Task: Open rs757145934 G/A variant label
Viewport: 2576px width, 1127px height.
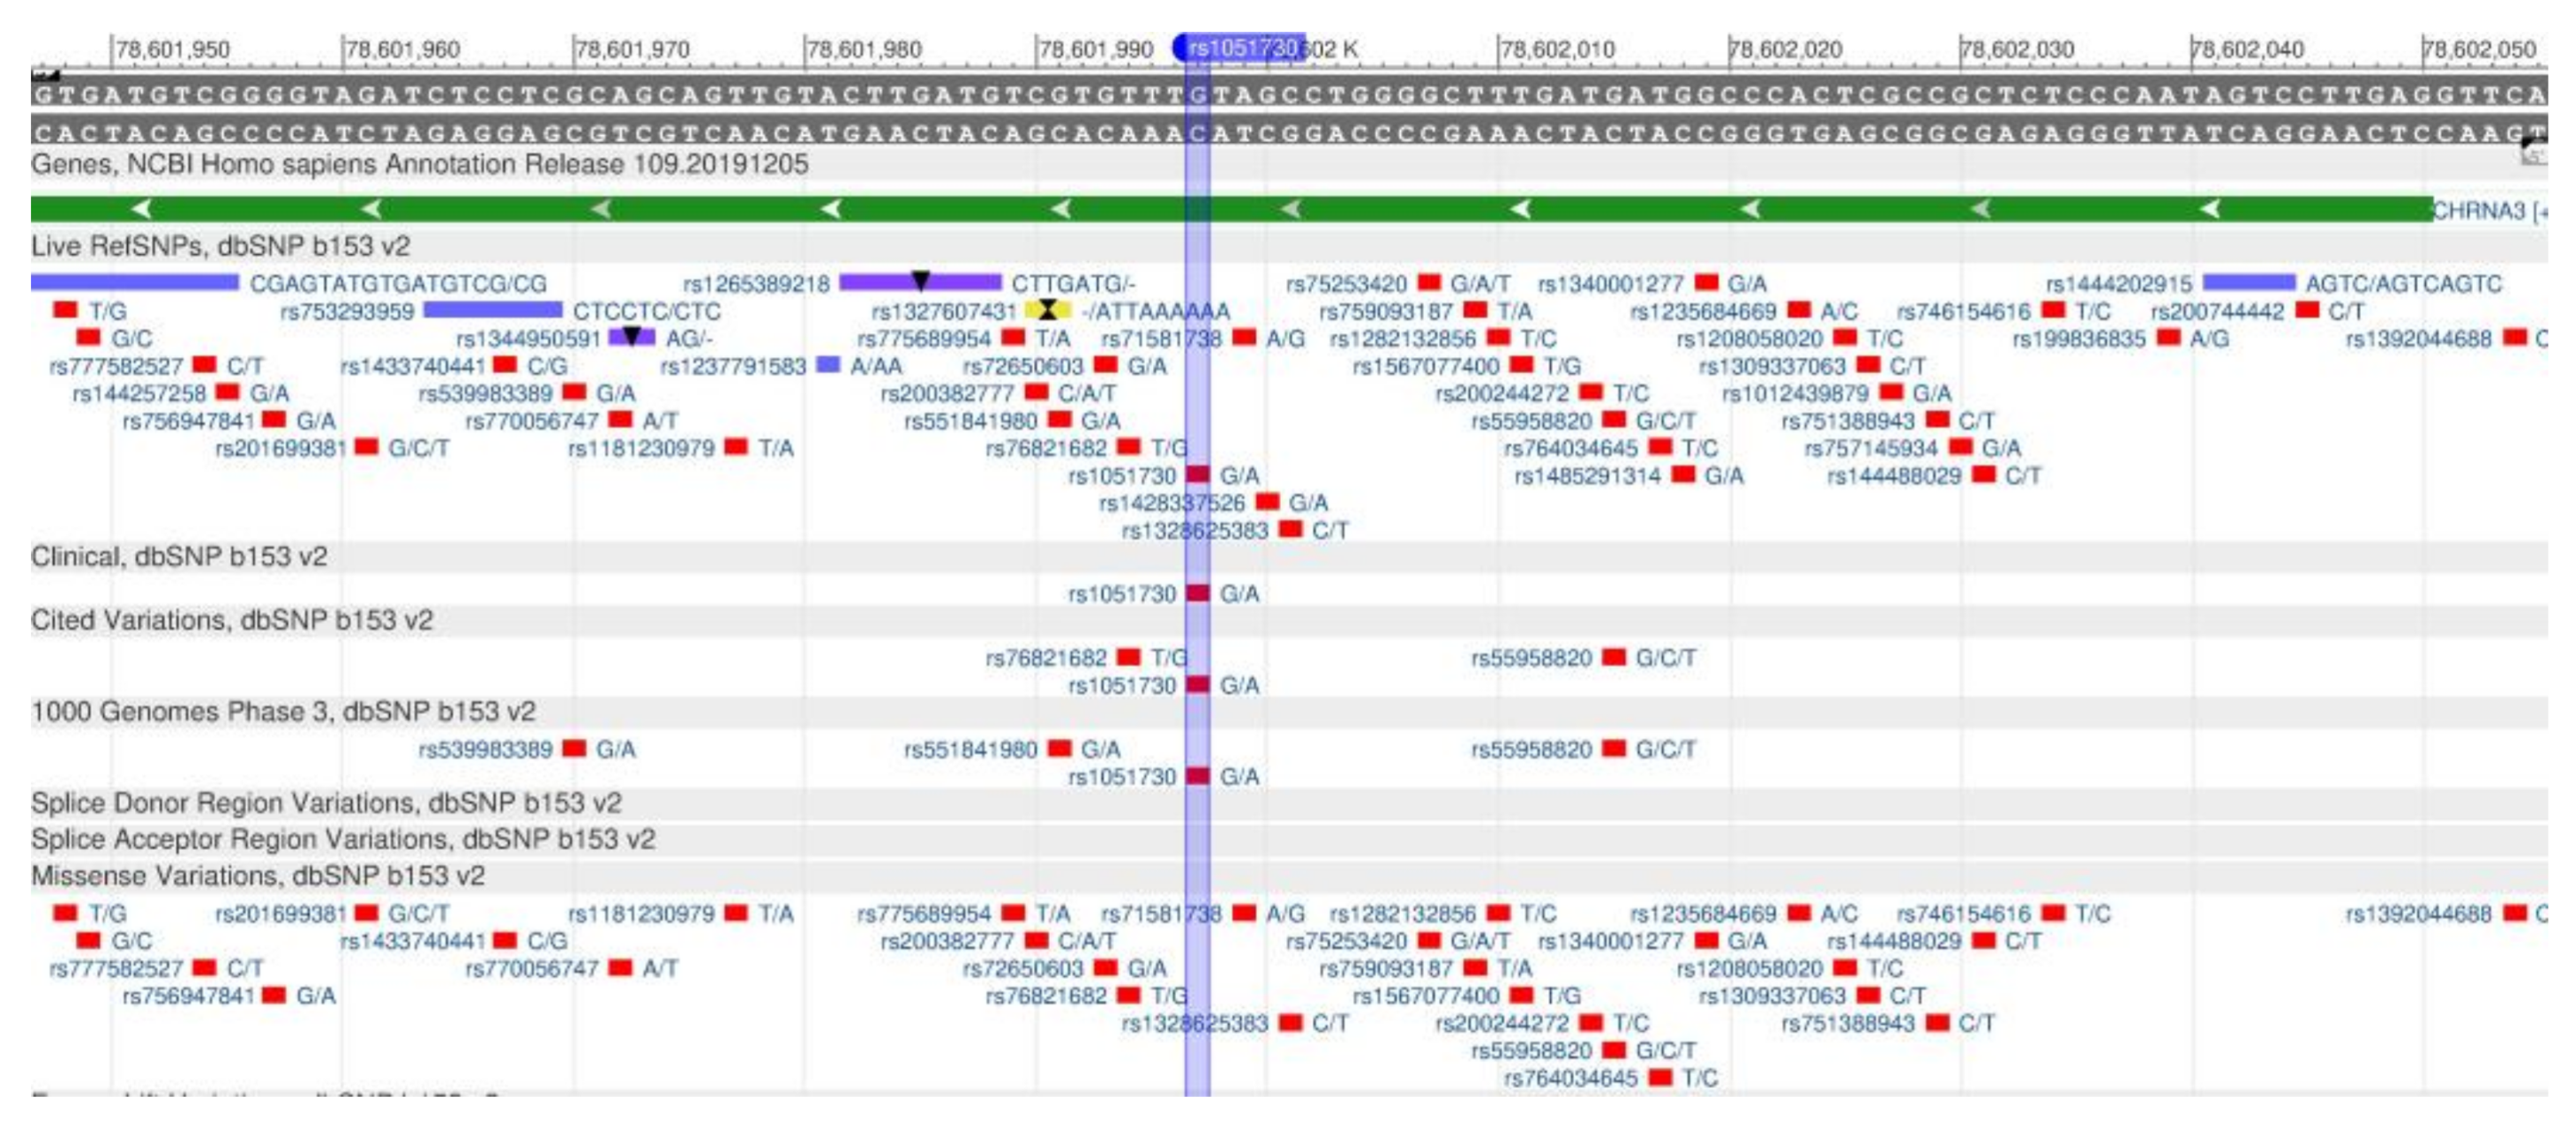Action: (1870, 448)
